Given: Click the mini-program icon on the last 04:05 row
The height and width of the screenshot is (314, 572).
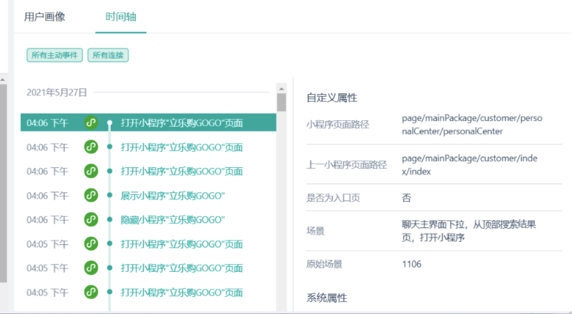Looking at the screenshot, I should pos(91,292).
